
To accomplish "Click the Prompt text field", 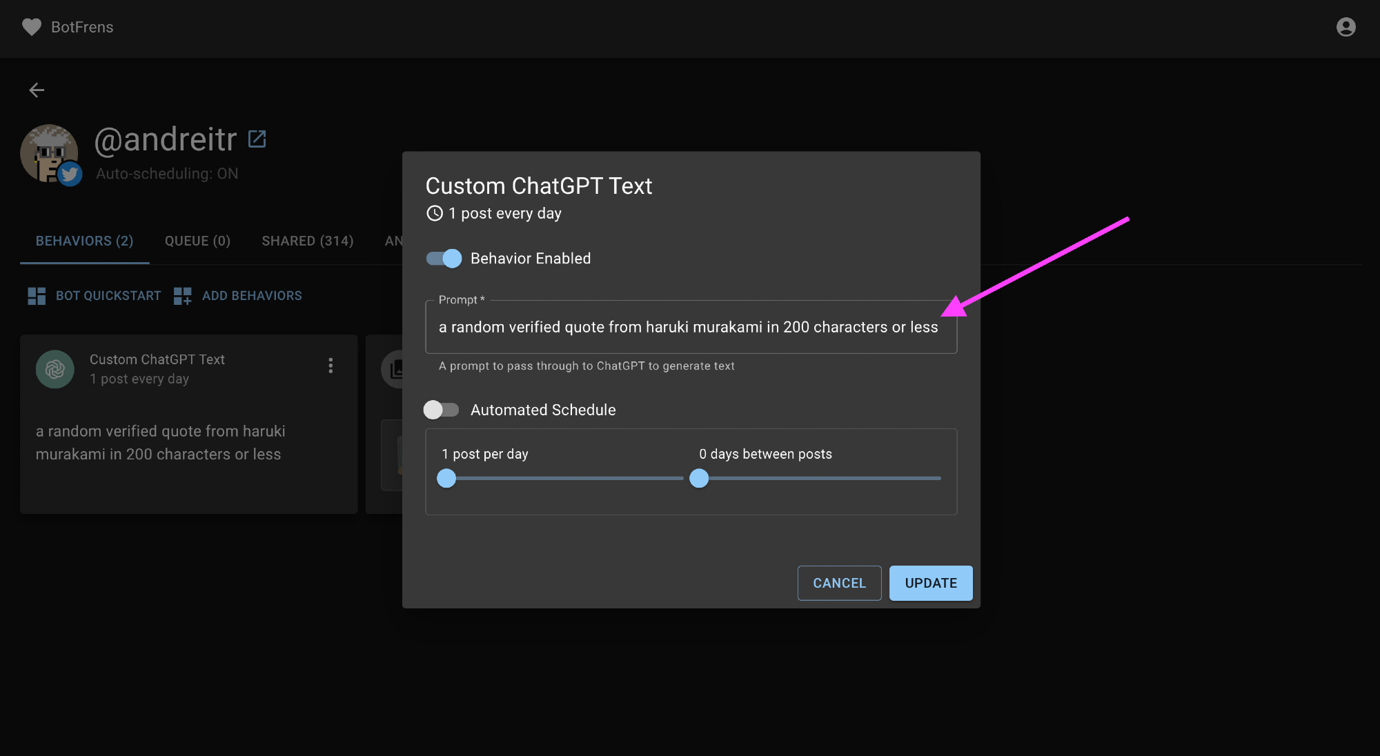I will coord(691,327).
